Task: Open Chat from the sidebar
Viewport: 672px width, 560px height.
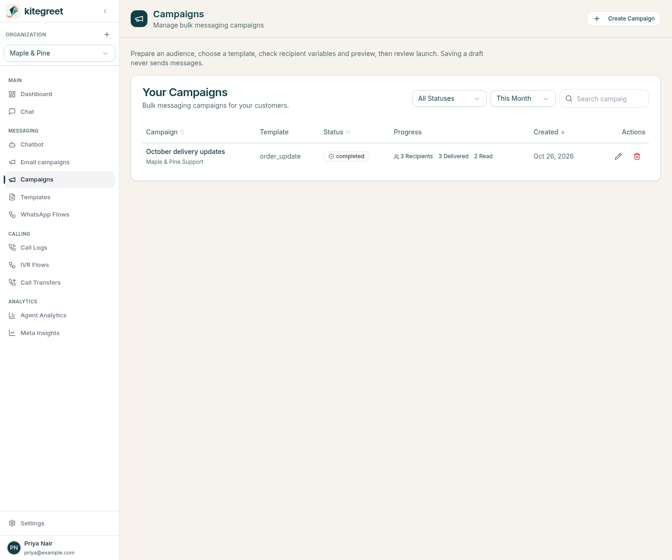Action: pyautogui.click(x=59, y=112)
